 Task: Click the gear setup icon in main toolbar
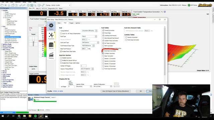point(28,5)
